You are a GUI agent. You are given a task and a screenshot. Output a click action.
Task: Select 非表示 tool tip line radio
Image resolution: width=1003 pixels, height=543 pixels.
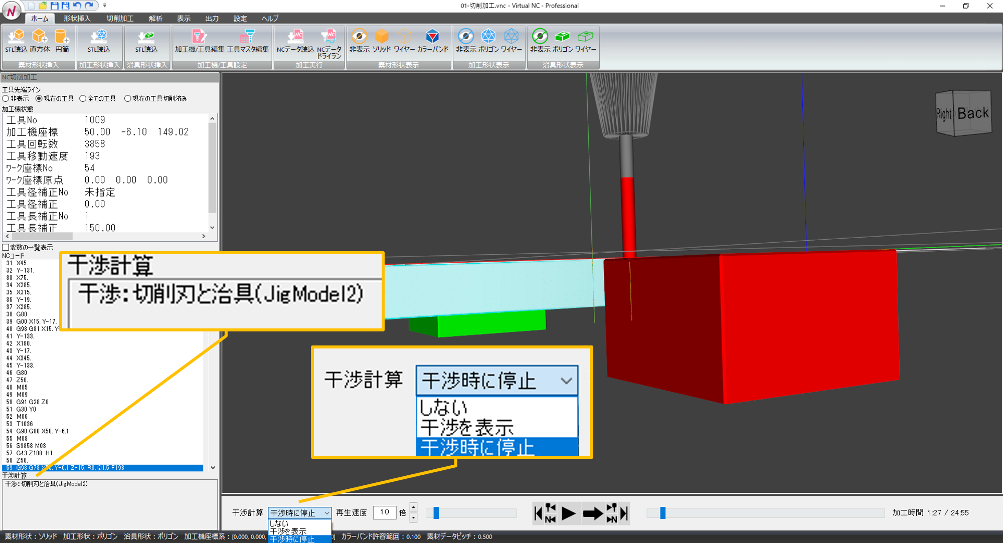pyautogui.click(x=6, y=99)
